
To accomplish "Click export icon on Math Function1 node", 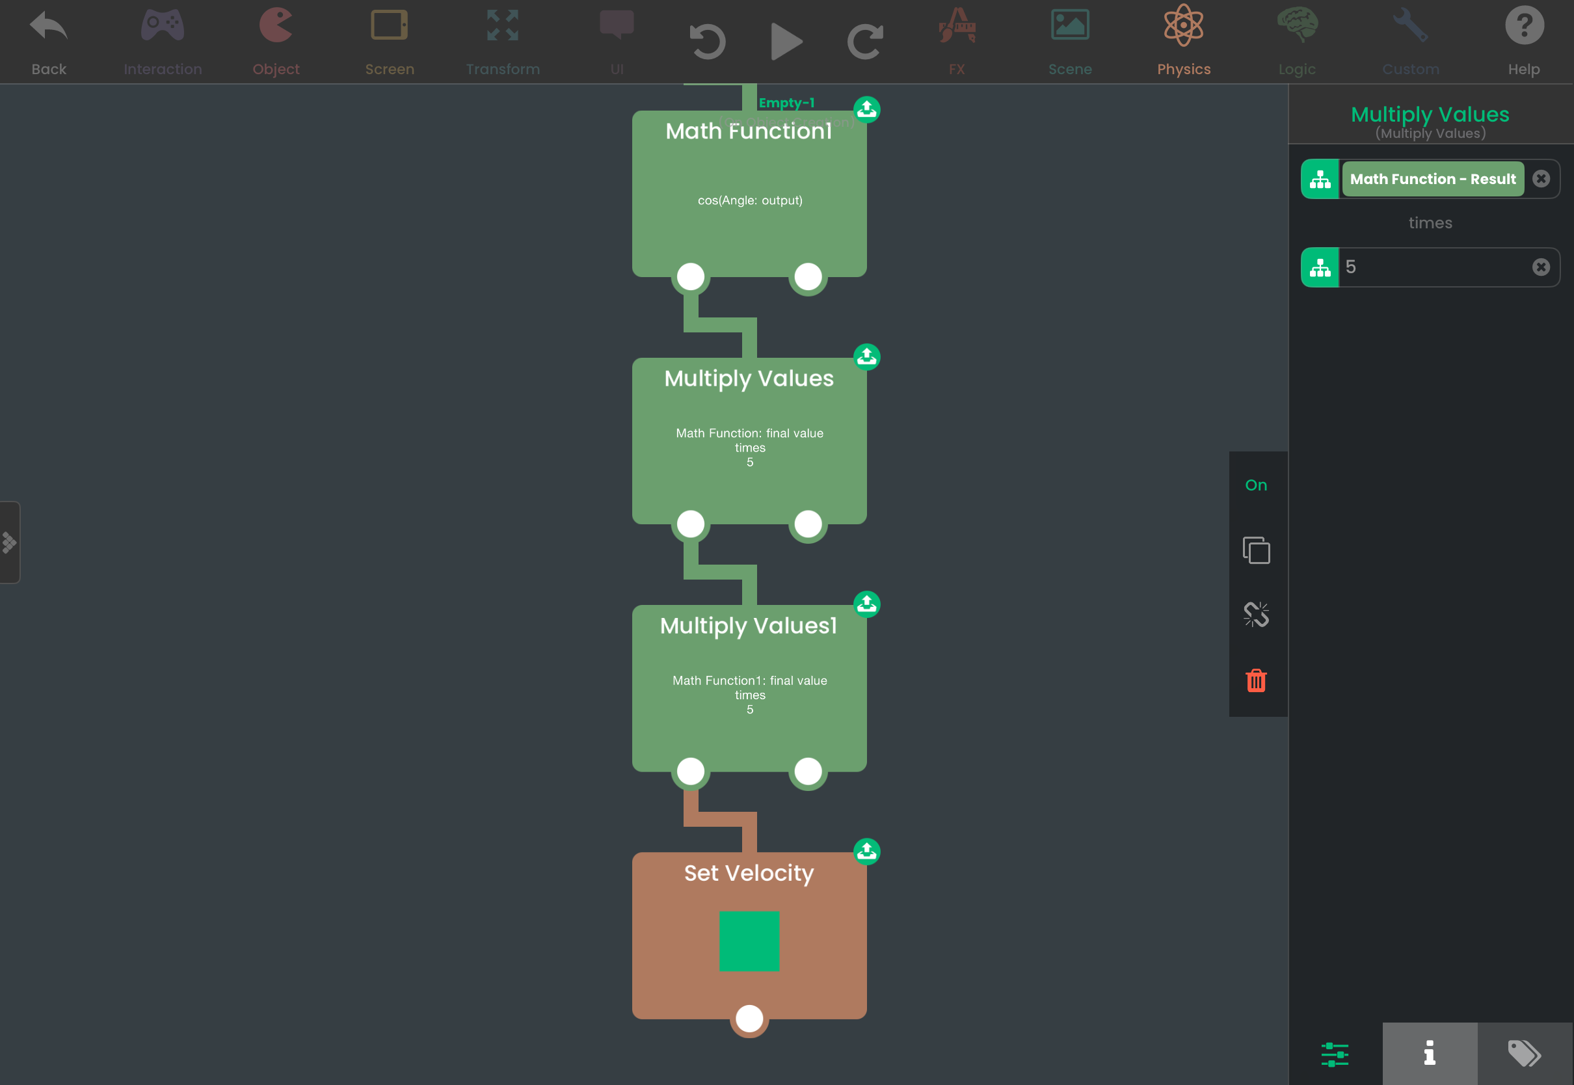I will pyautogui.click(x=866, y=109).
